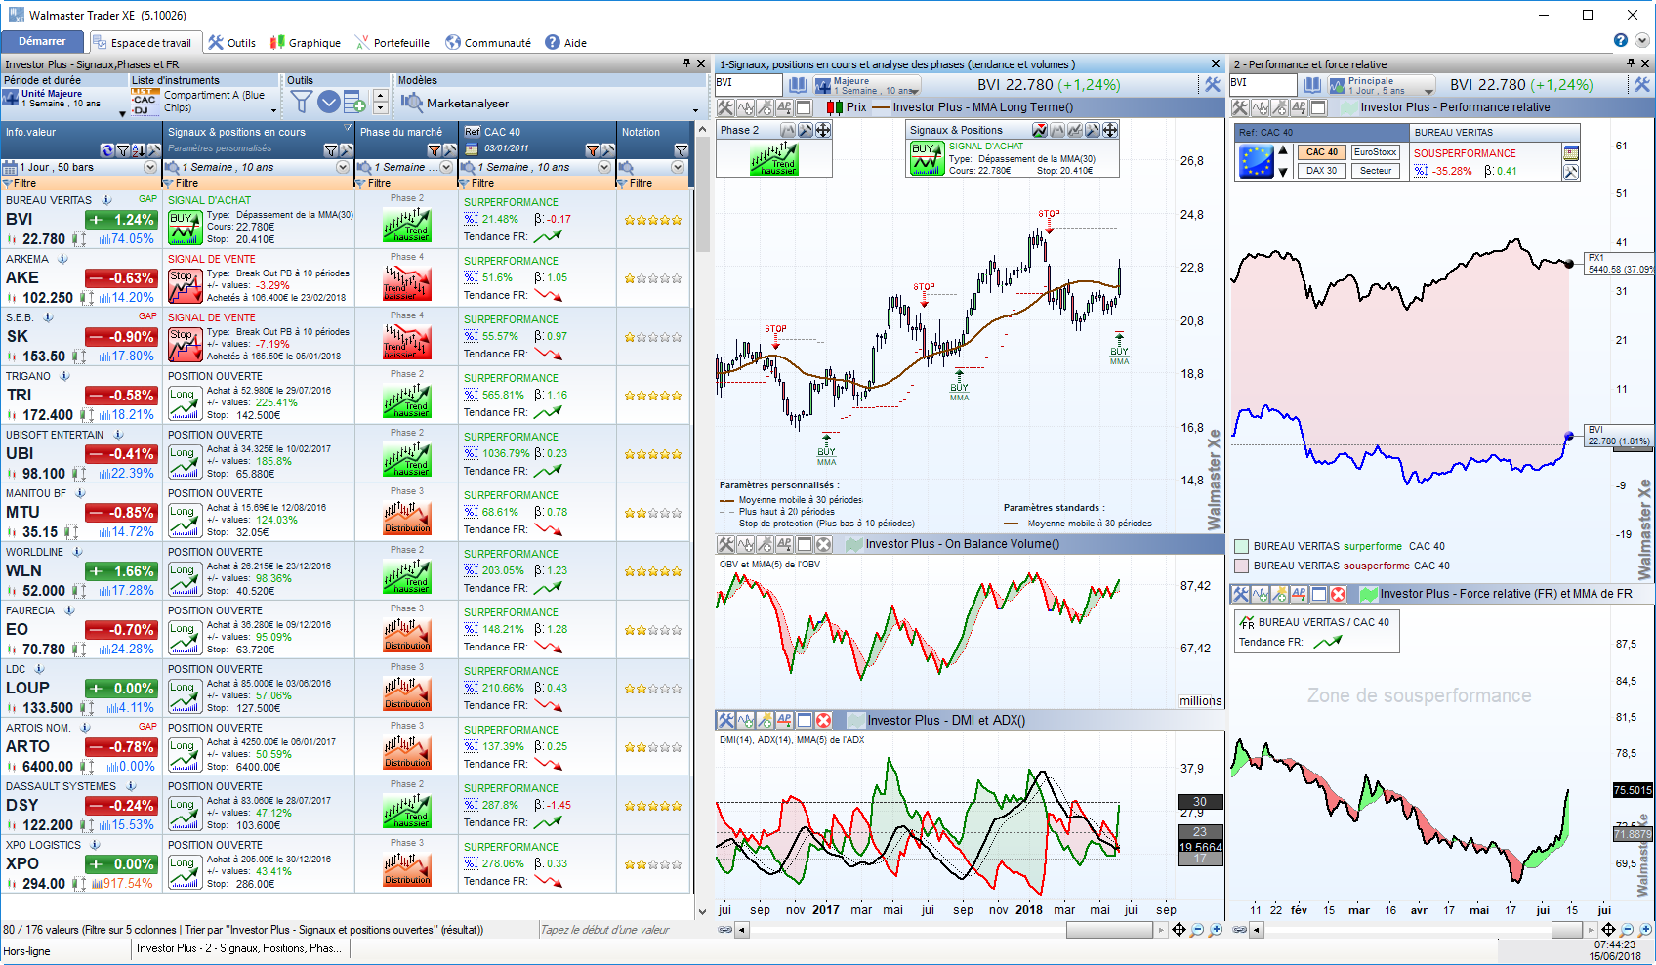This screenshot has height=965, width=1656.
Task: Open the Graphique menu
Action: coord(306,43)
